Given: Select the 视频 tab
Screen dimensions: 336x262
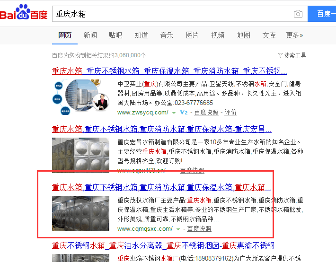Looking at the screenshot, I should point(218,35).
